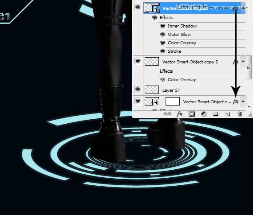
Task: Click 'Color Overlay' label under copy 2 layer
Action: (182, 79)
